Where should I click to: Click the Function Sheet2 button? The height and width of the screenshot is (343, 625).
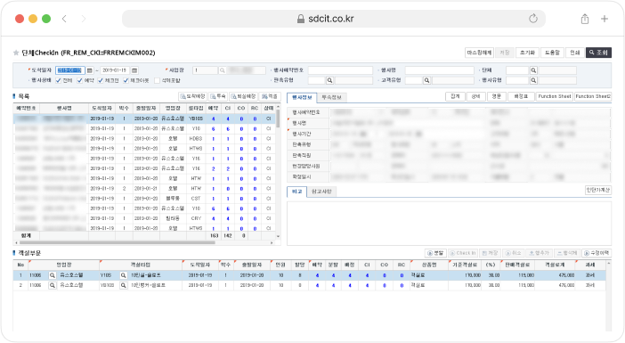click(593, 96)
